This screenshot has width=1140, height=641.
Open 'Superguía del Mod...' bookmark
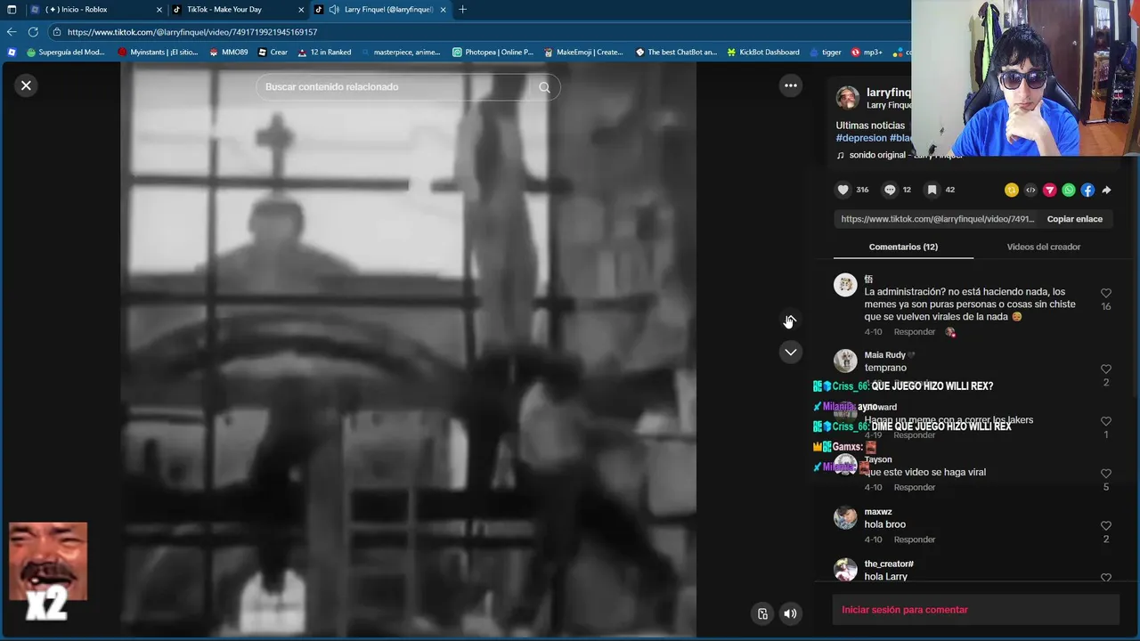66,53
